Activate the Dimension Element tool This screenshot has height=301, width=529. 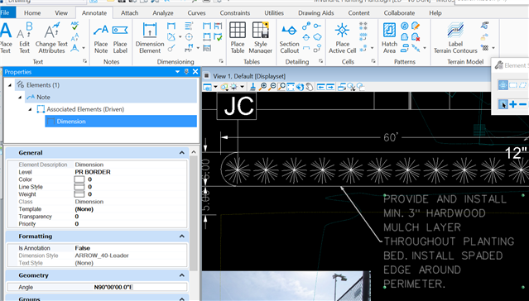click(x=150, y=38)
